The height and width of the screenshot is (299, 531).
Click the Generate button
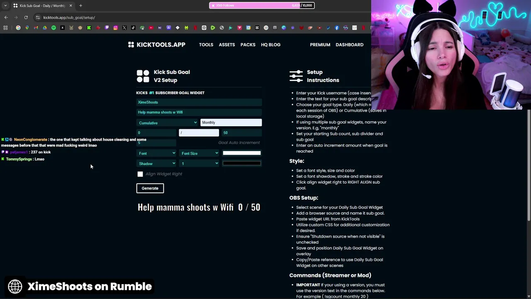150,188
